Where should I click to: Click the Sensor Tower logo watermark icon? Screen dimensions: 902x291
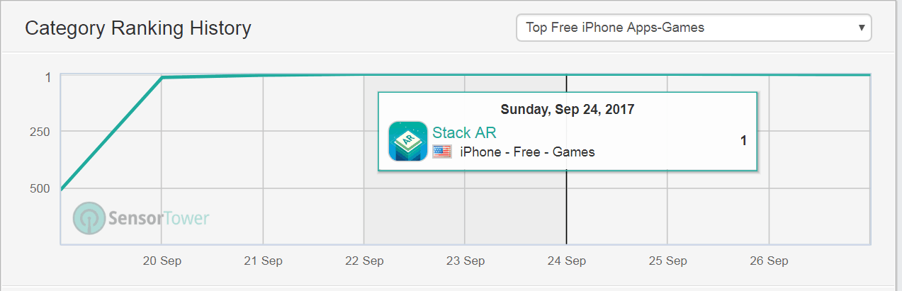[x=89, y=219]
